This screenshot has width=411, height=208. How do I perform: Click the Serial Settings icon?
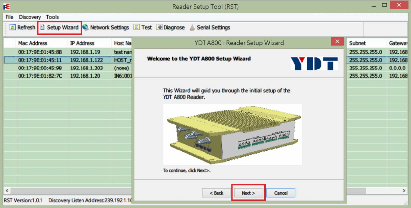(x=192, y=27)
